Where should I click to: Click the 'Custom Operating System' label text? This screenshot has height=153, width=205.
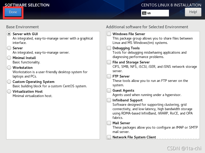[33, 82]
